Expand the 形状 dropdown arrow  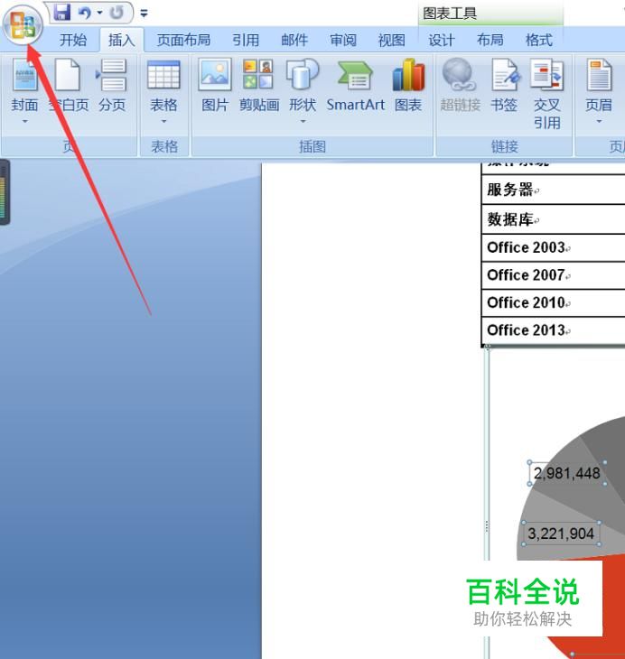(x=303, y=122)
